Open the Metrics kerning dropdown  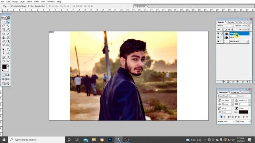coord(232,104)
